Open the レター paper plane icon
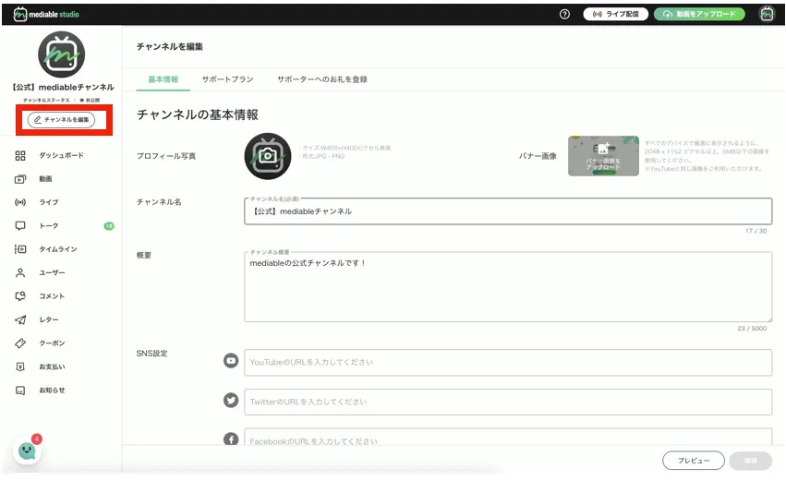This screenshot has height=481, width=786. click(20, 319)
